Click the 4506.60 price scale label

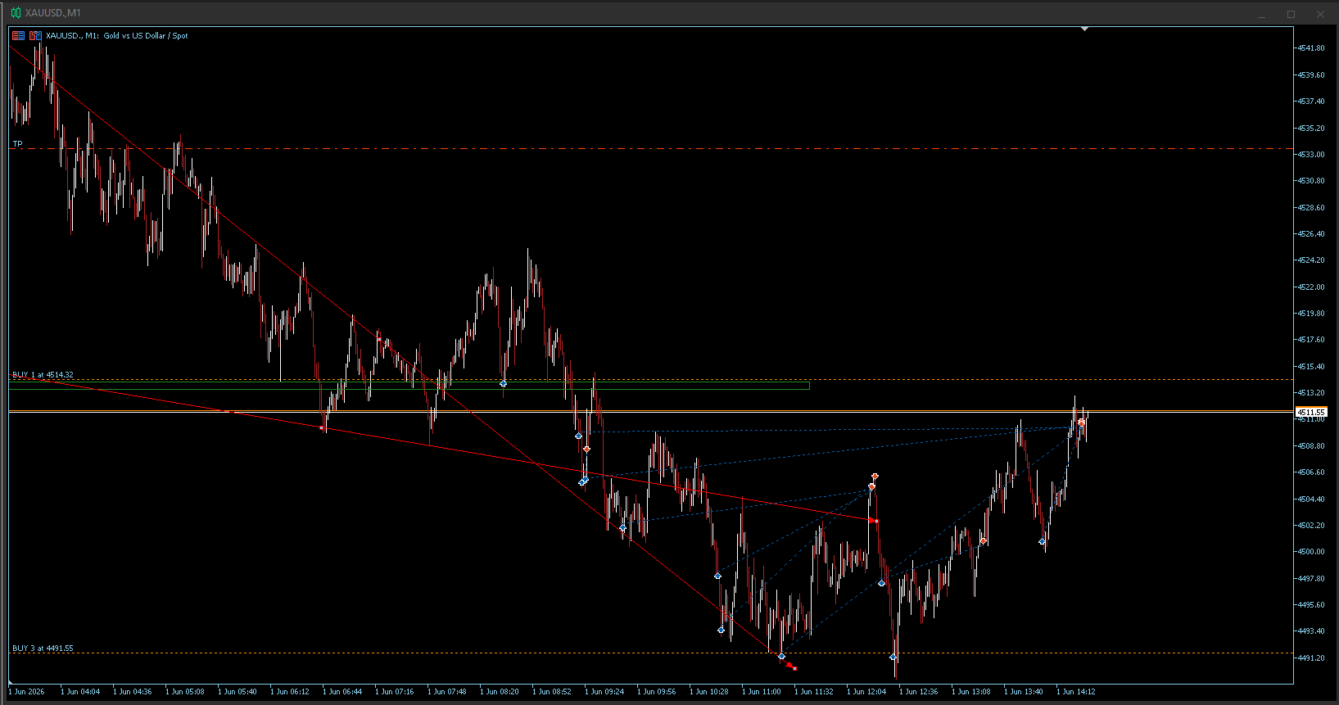(1311, 472)
